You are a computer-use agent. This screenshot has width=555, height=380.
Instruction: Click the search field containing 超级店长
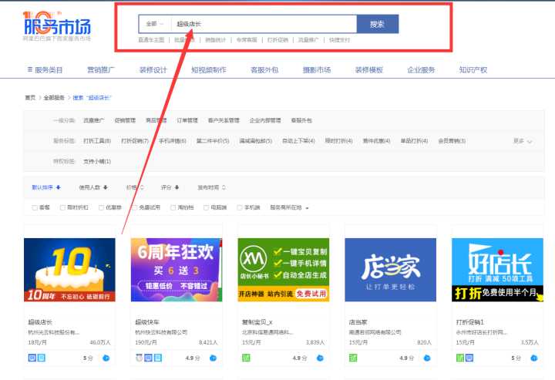click(x=262, y=24)
